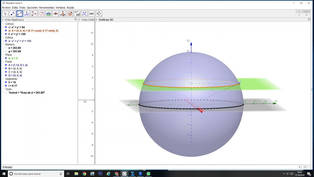Expand the Gráficas 3D style bar triangle
The width and height of the screenshot is (314, 177).
(97, 20)
